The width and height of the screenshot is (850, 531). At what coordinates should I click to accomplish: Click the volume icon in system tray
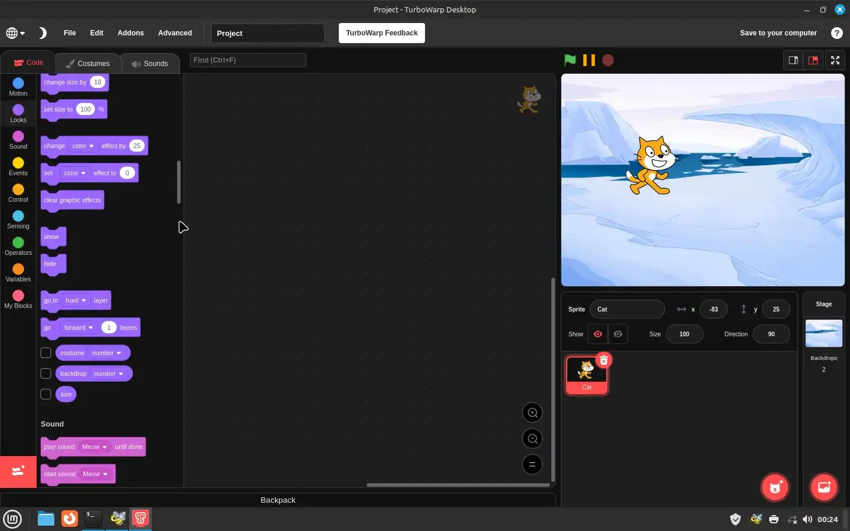(807, 519)
